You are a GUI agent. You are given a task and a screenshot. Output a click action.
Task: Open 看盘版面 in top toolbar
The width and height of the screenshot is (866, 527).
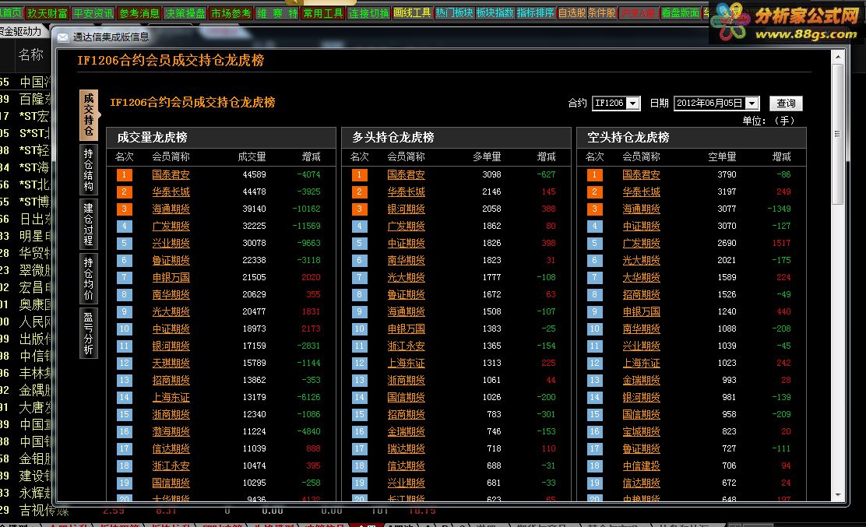(681, 12)
